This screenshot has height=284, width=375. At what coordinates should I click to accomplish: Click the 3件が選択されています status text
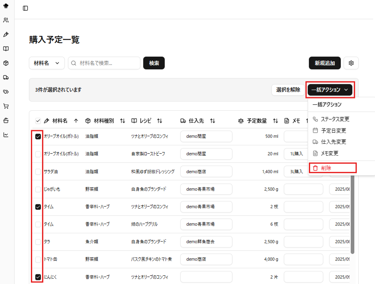(x=58, y=90)
